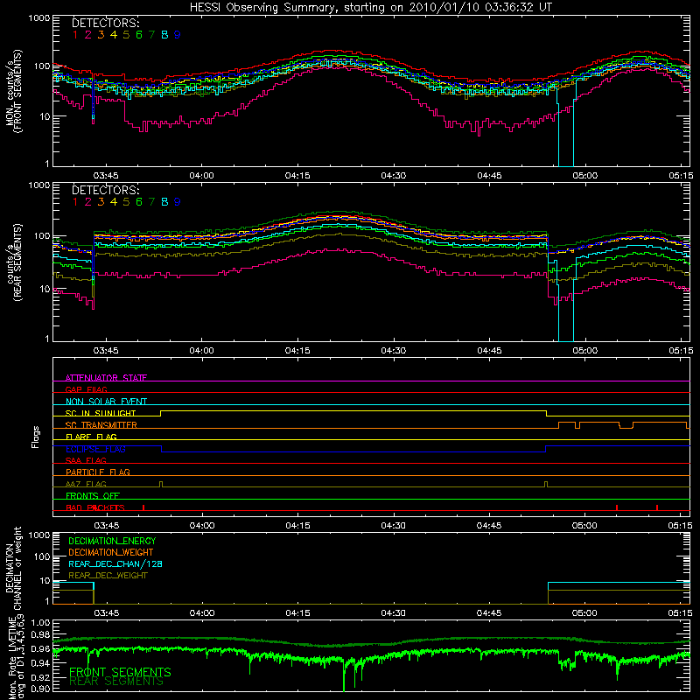Click the NON_SOLAR_EVENT flag label

point(106,402)
